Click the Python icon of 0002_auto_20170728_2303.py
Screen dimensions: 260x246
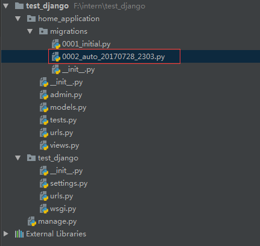click(x=56, y=57)
